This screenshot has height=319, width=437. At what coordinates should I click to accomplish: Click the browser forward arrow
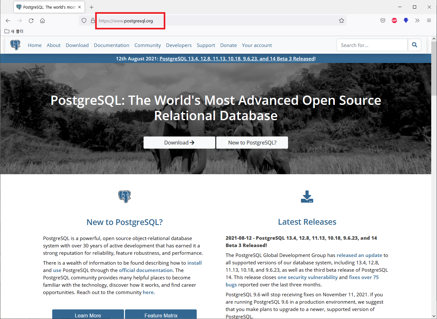click(x=20, y=21)
